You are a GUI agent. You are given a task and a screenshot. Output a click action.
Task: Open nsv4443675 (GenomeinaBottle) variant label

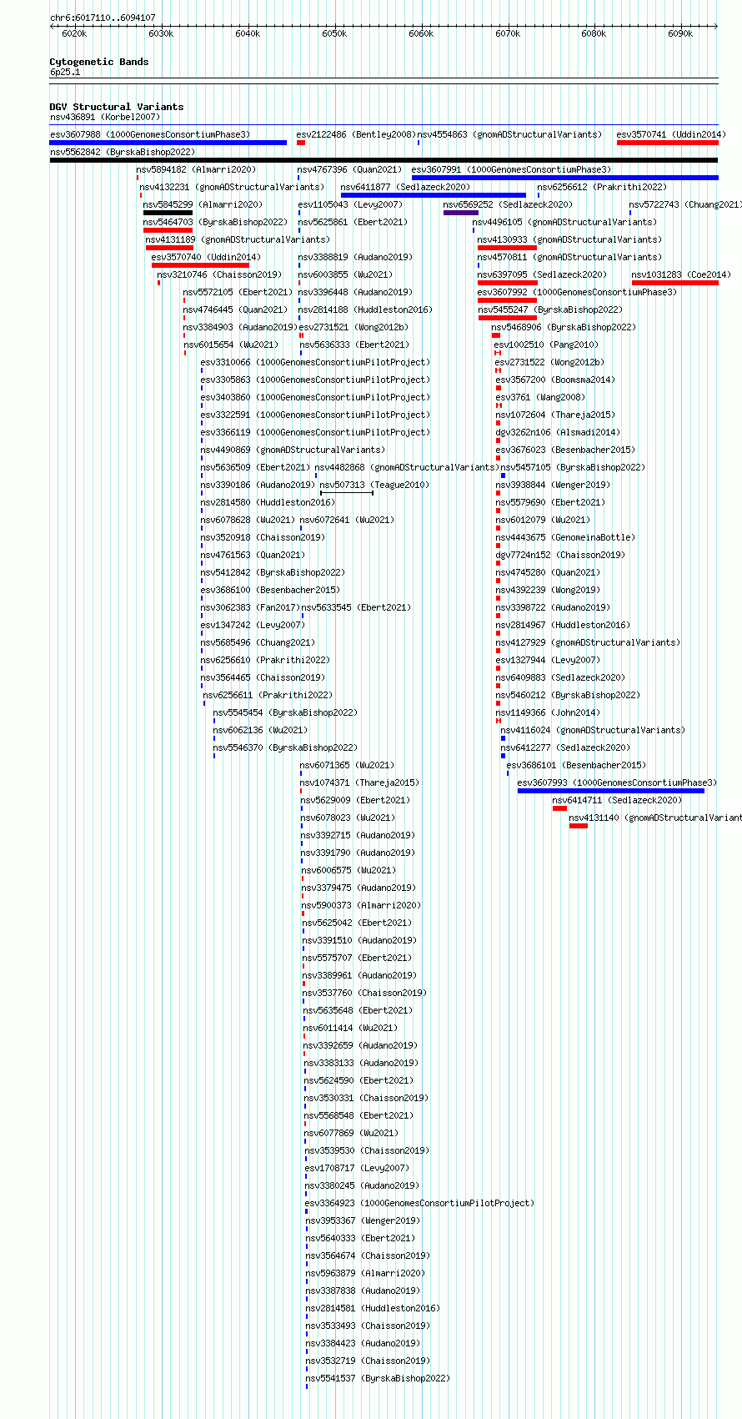tap(565, 537)
